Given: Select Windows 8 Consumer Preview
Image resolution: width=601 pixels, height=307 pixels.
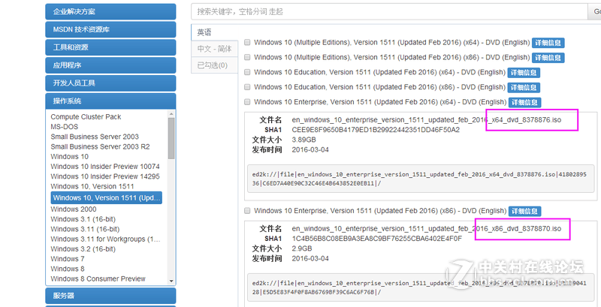Looking at the screenshot, I should click(98, 279).
